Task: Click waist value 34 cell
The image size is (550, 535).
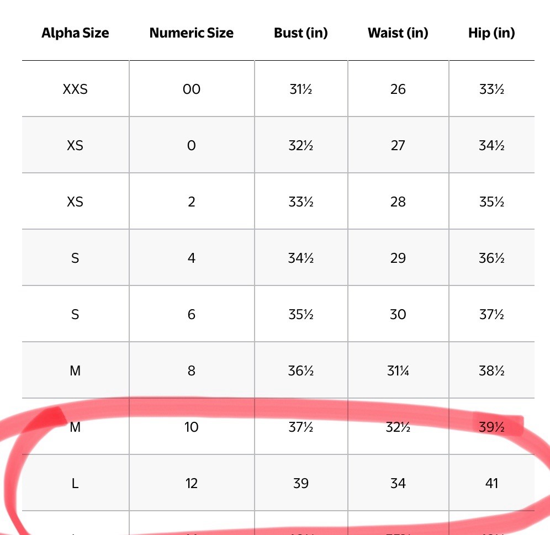Action: point(398,484)
